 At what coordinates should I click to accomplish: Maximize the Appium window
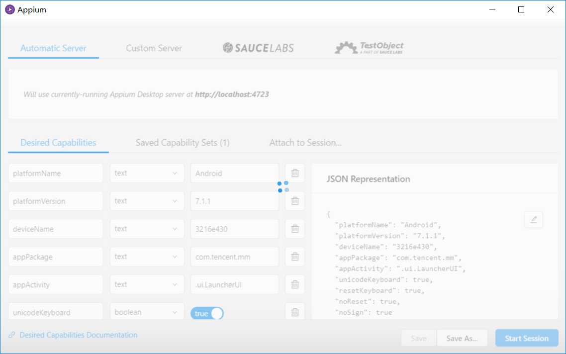tap(521, 10)
